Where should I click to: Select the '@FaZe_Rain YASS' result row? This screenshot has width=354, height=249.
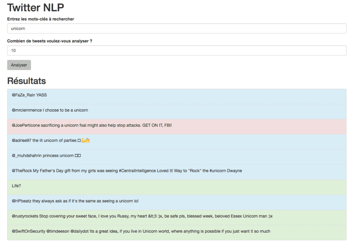177,95
